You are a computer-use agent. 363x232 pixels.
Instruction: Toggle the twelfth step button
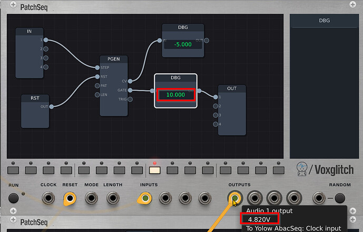tap(208, 170)
